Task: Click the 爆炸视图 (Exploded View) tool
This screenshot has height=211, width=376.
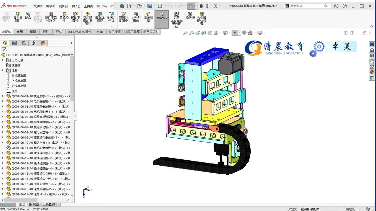Action: [148, 17]
